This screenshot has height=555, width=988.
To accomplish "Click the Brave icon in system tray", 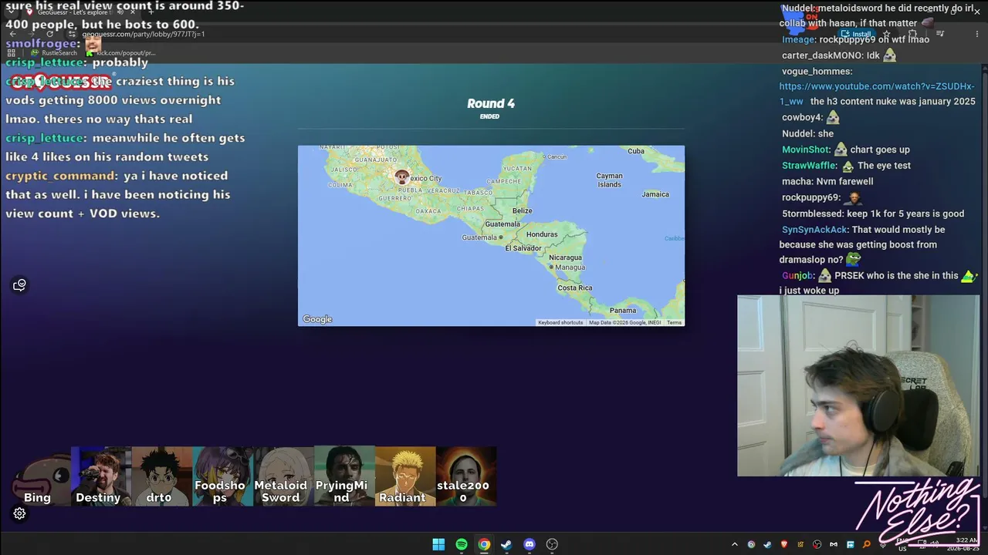I will click(x=784, y=544).
